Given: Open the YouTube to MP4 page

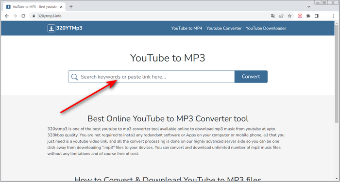Looking at the screenshot, I should [187, 28].
